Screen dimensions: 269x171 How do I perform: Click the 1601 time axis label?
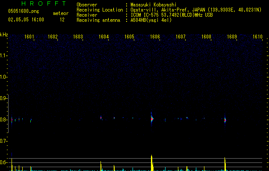click(x=29, y=37)
